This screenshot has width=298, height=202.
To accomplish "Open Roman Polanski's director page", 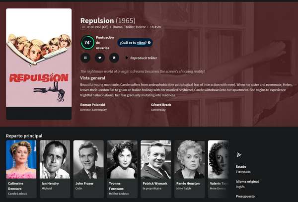I will tap(92, 105).
